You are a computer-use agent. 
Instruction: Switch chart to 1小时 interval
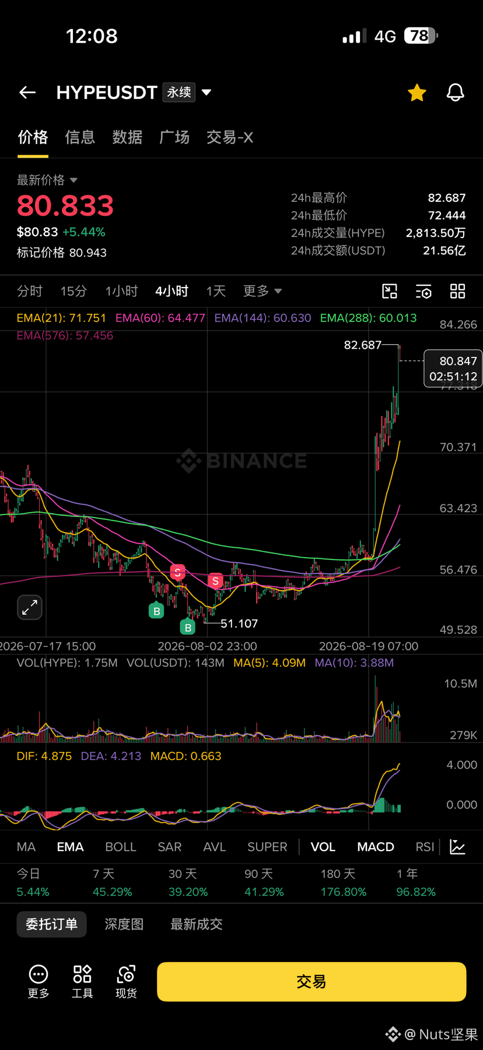point(121,291)
